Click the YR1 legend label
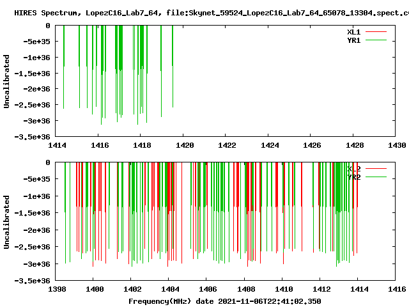This screenshot has height=307, width=409. coord(353,40)
